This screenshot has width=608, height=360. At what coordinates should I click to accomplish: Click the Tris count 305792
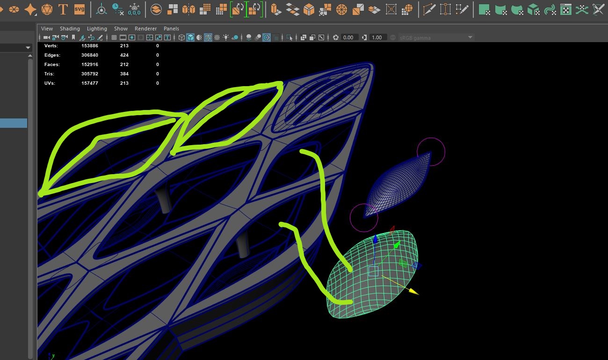tap(90, 74)
